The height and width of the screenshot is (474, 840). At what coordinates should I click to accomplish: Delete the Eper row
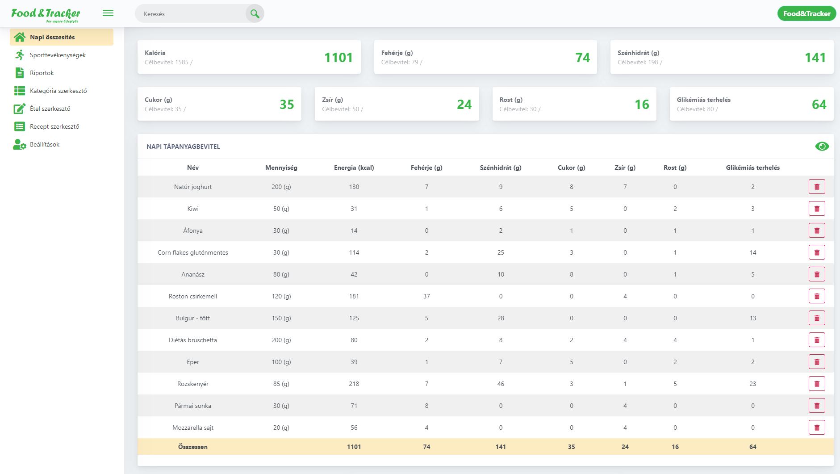tap(817, 362)
